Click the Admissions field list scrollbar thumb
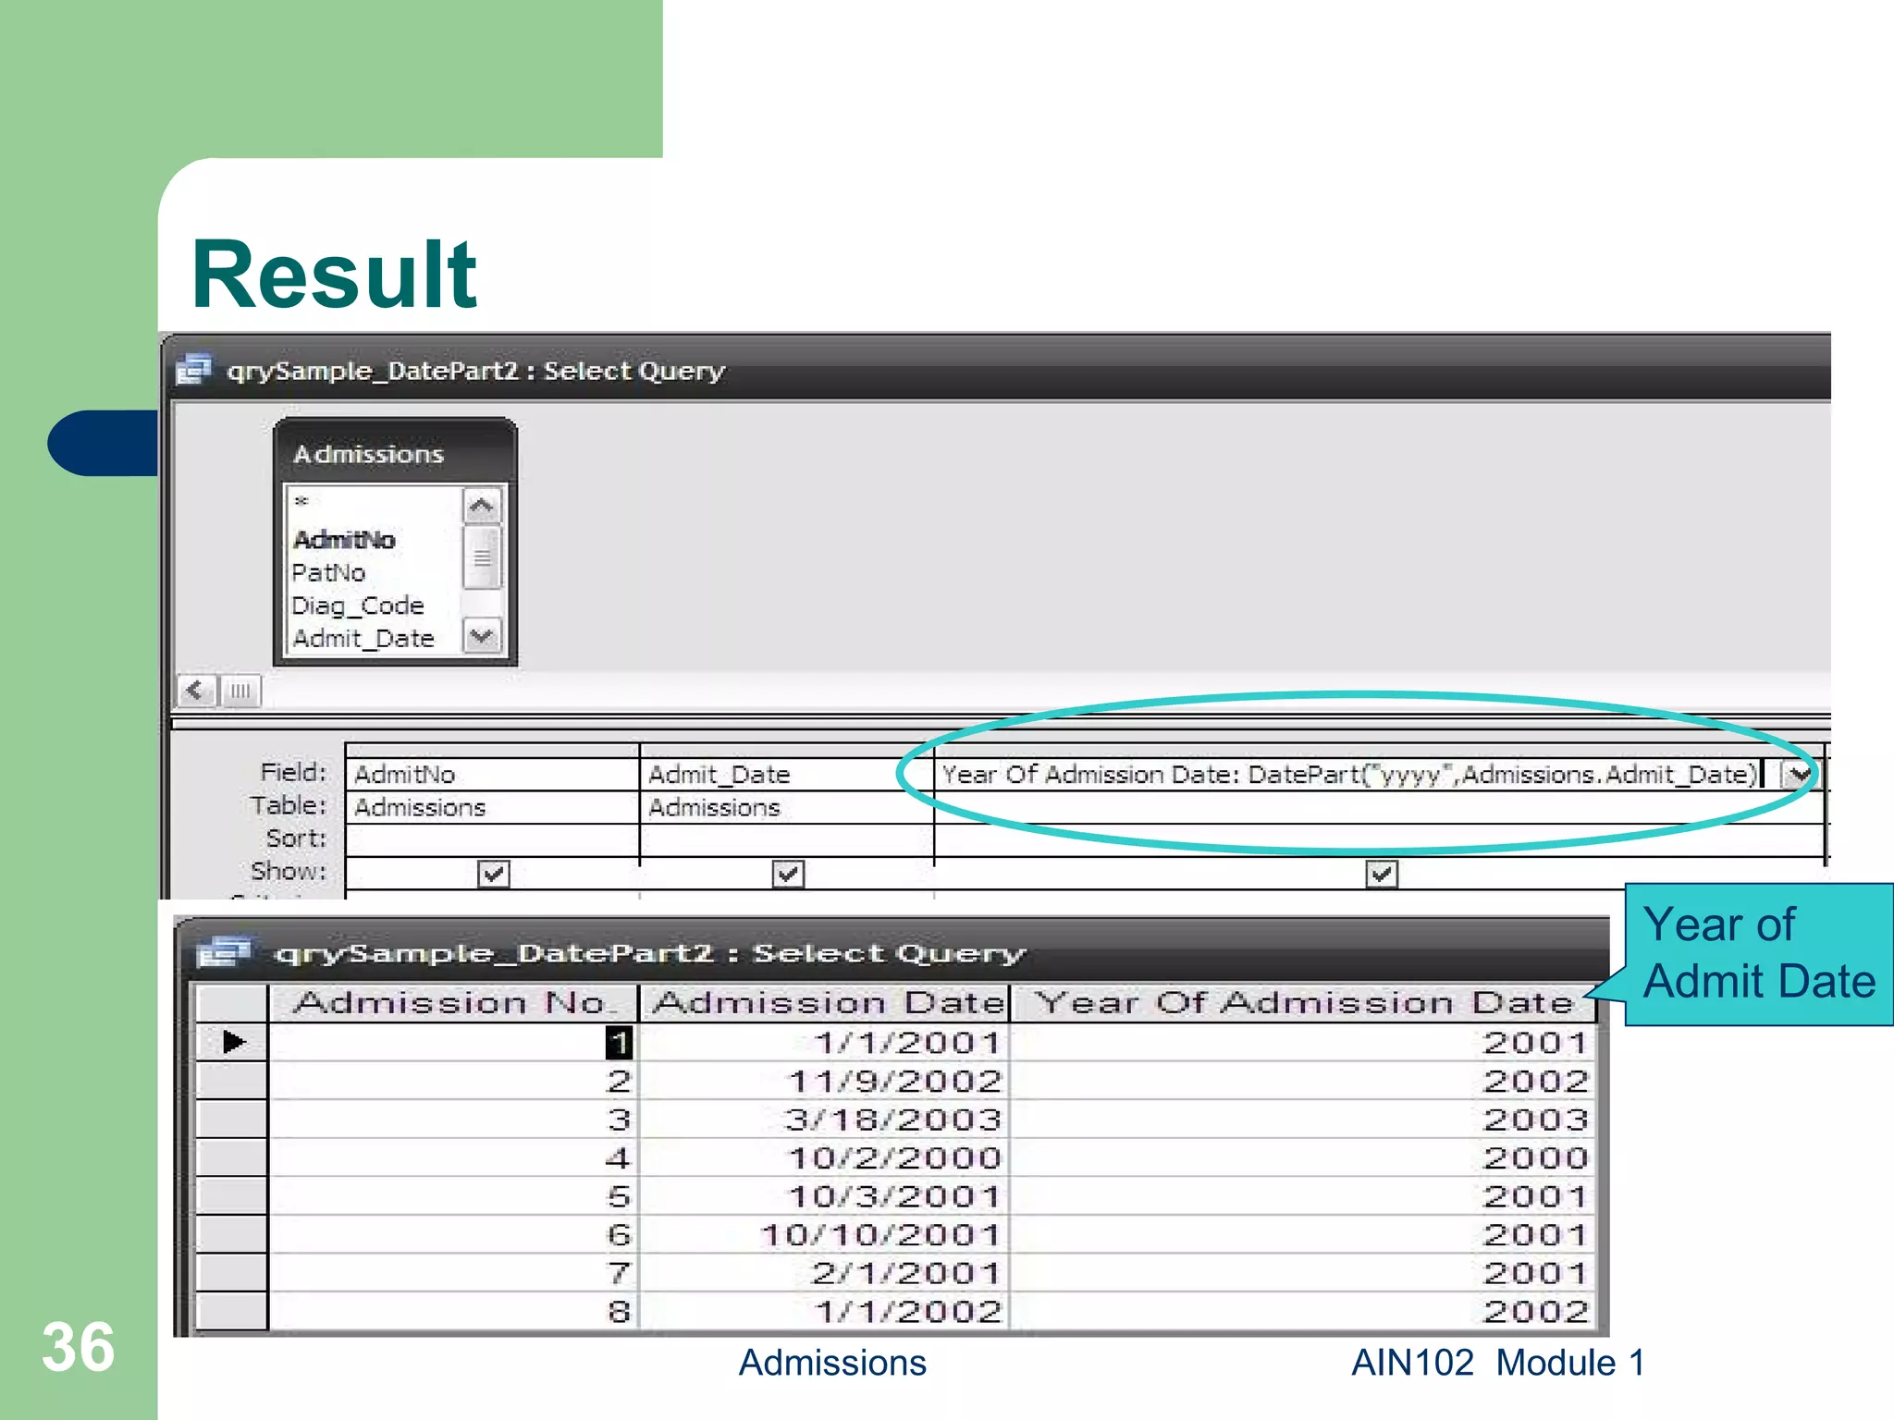 [482, 557]
